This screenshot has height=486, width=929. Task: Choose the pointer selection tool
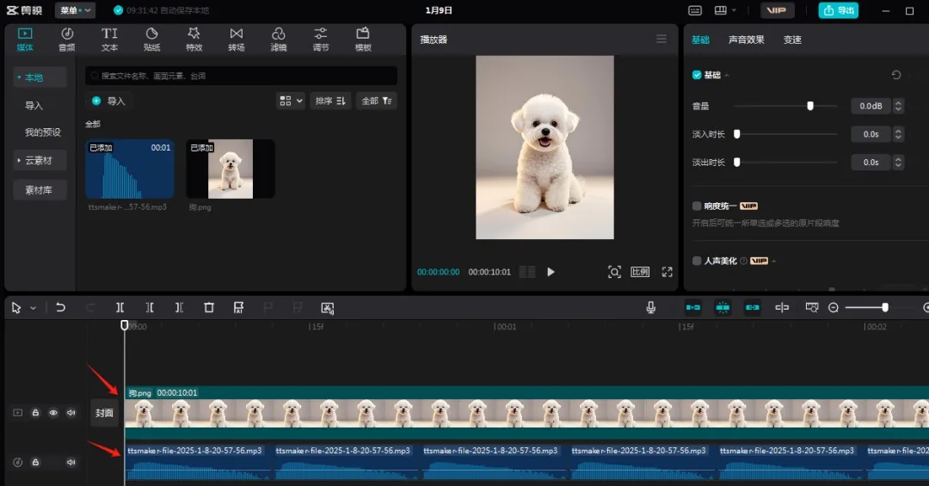coord(16,308)
